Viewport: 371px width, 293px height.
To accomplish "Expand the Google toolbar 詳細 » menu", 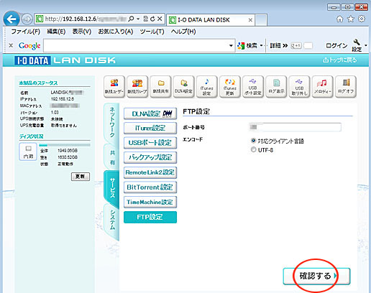I will [279, 45].
